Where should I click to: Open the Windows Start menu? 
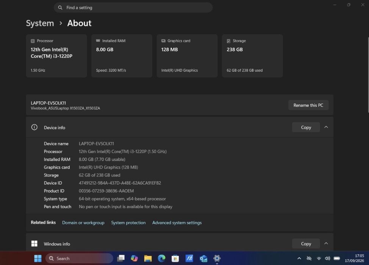tap(38, 259)
